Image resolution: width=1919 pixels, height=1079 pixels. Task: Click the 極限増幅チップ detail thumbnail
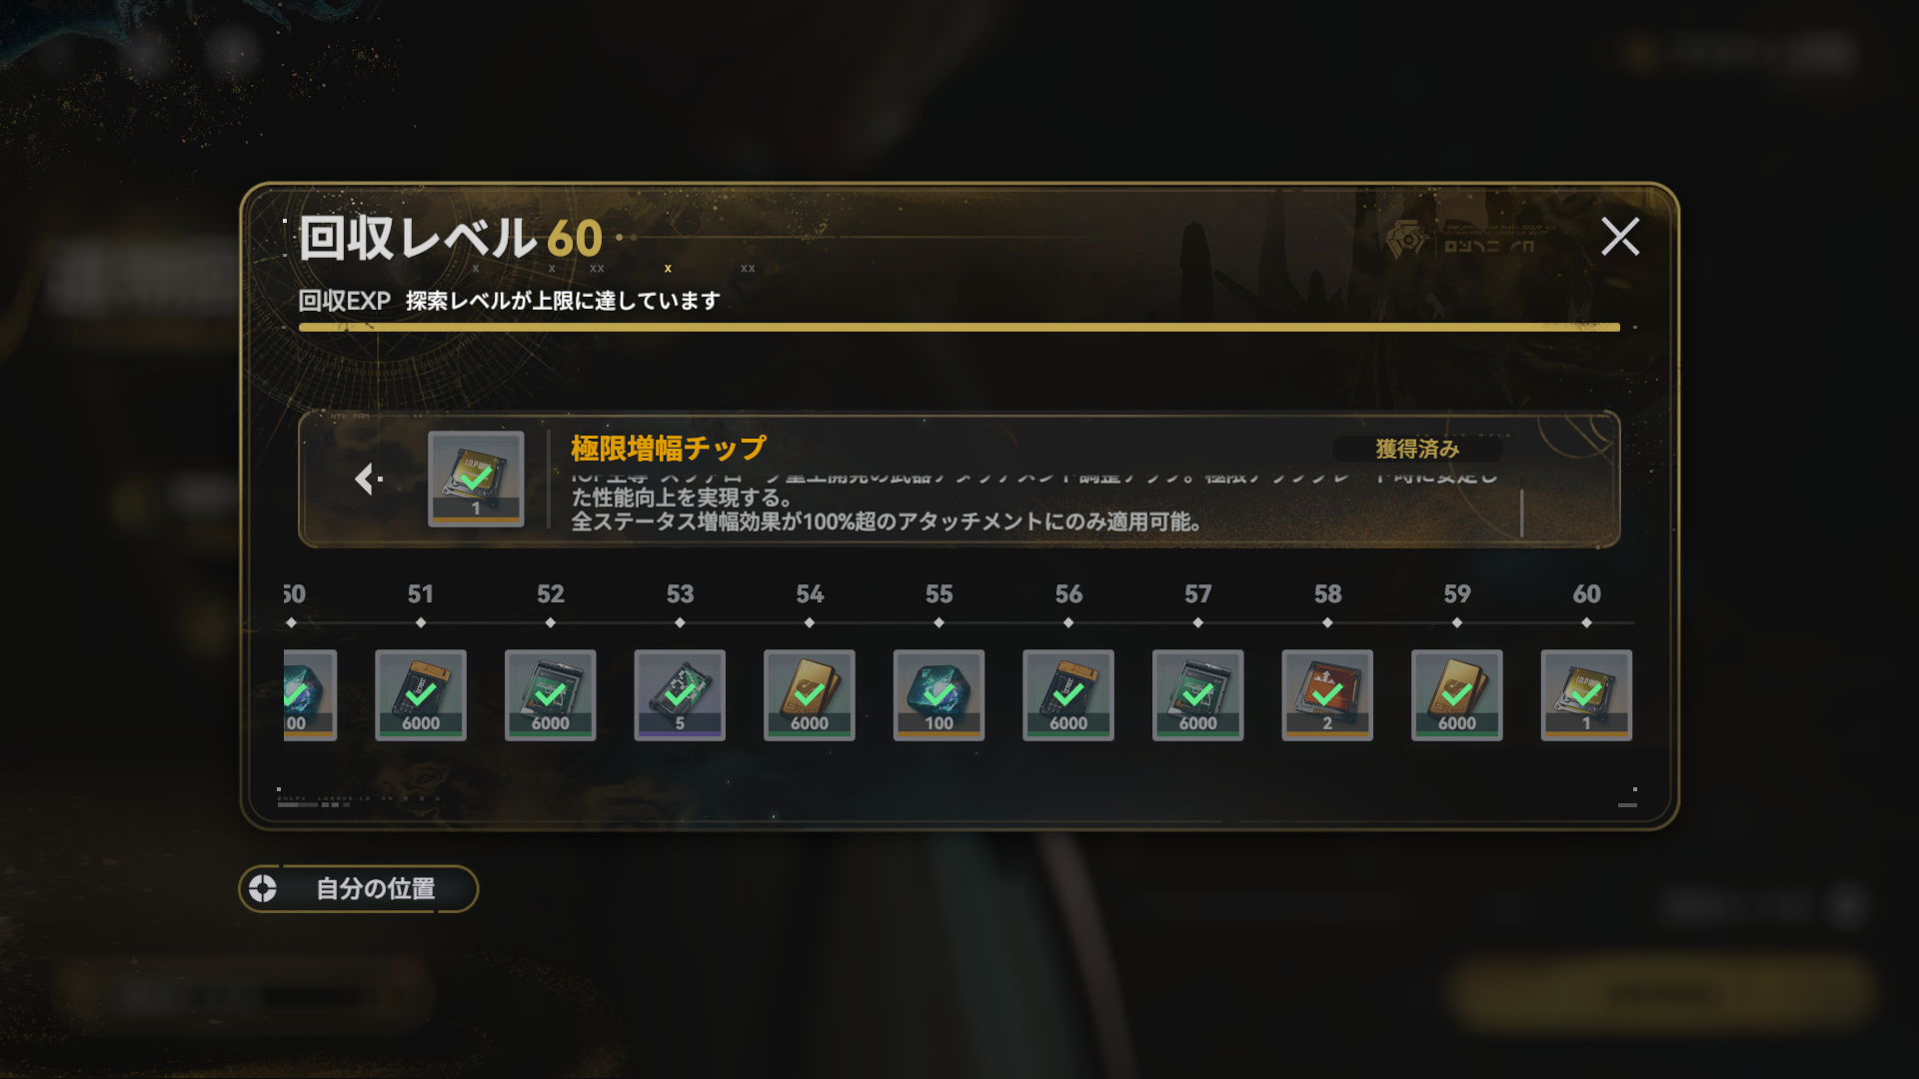click(x=476, y=479)
